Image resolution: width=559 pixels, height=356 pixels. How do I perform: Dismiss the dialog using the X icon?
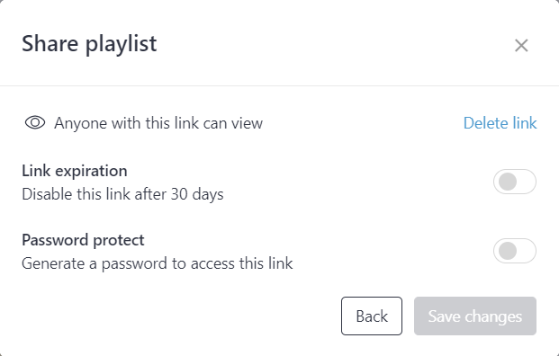pyautogui.click(x=521, y=45)
